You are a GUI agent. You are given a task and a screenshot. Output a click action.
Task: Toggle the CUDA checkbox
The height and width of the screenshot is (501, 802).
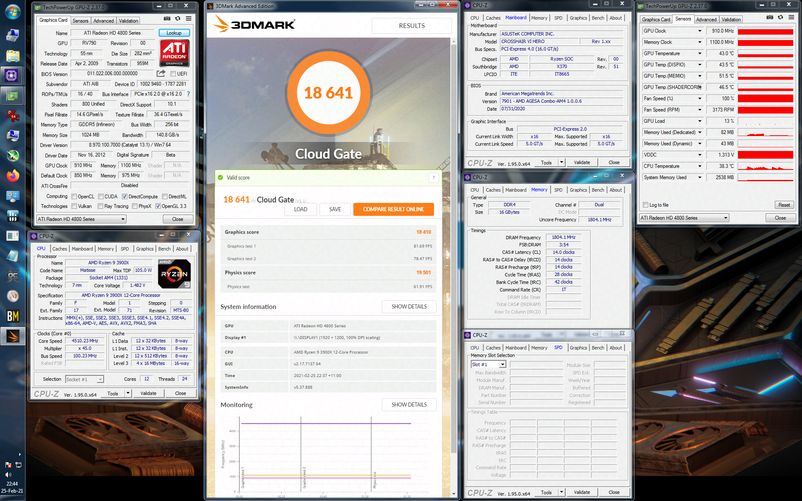point(101,197)
